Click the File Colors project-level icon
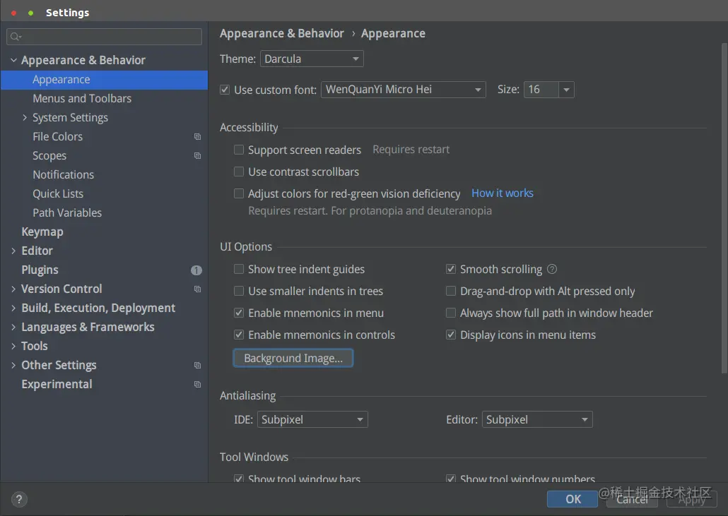 point(197,137)
